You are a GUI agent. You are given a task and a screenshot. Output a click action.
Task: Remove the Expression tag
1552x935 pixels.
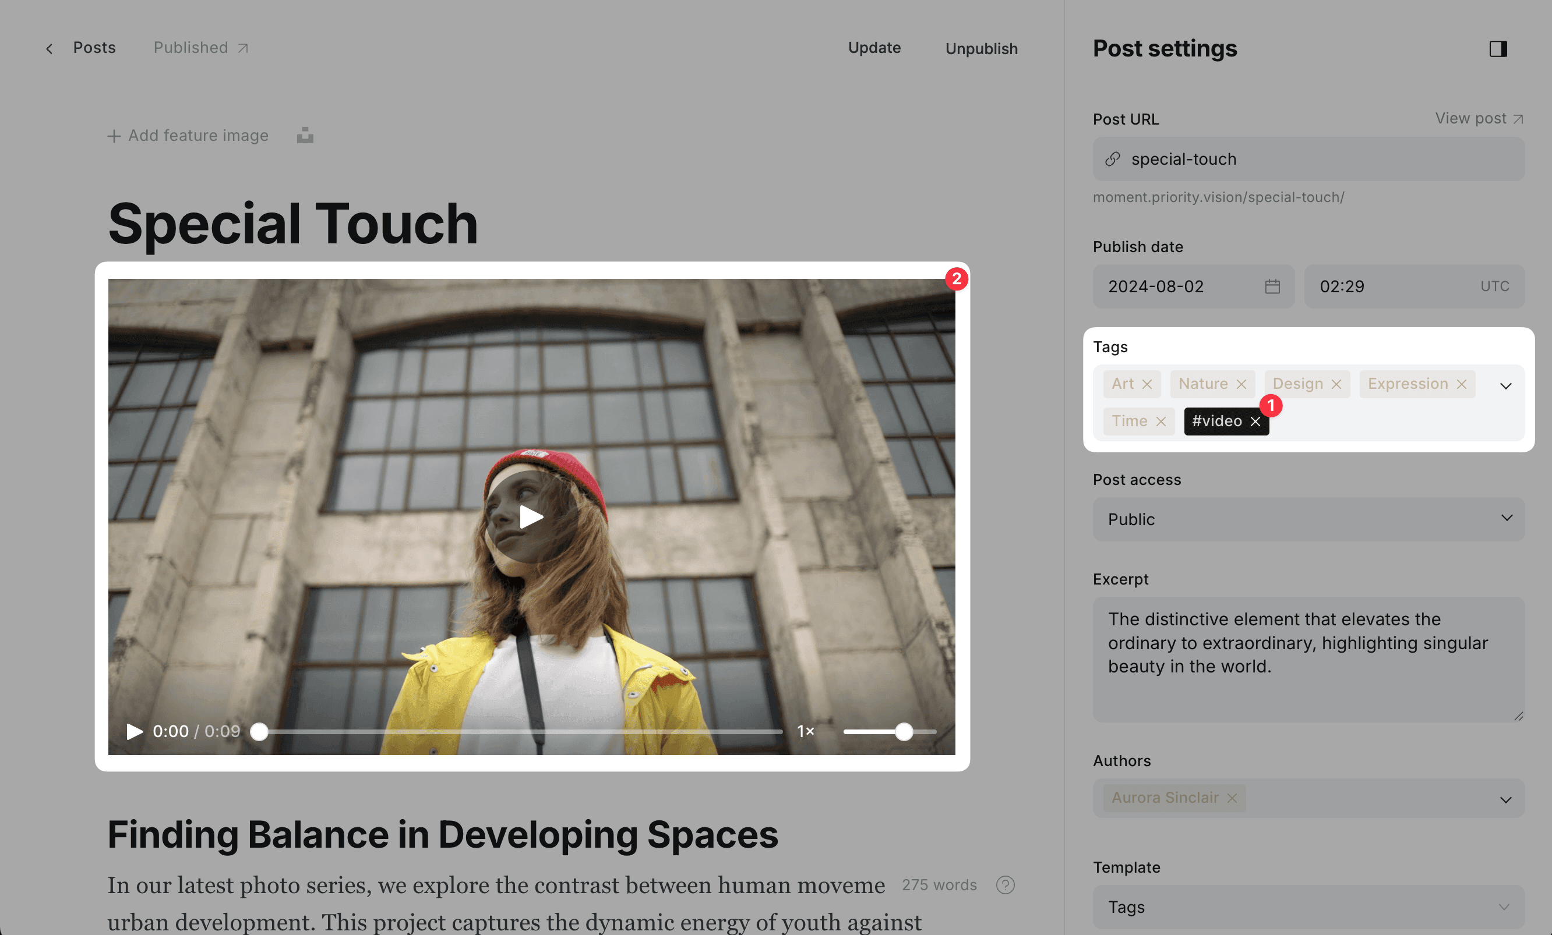coord(1461,384)
